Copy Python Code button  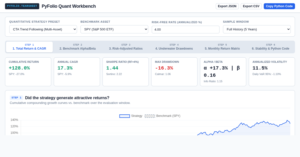pyautogui.click(x=279, y=6)
